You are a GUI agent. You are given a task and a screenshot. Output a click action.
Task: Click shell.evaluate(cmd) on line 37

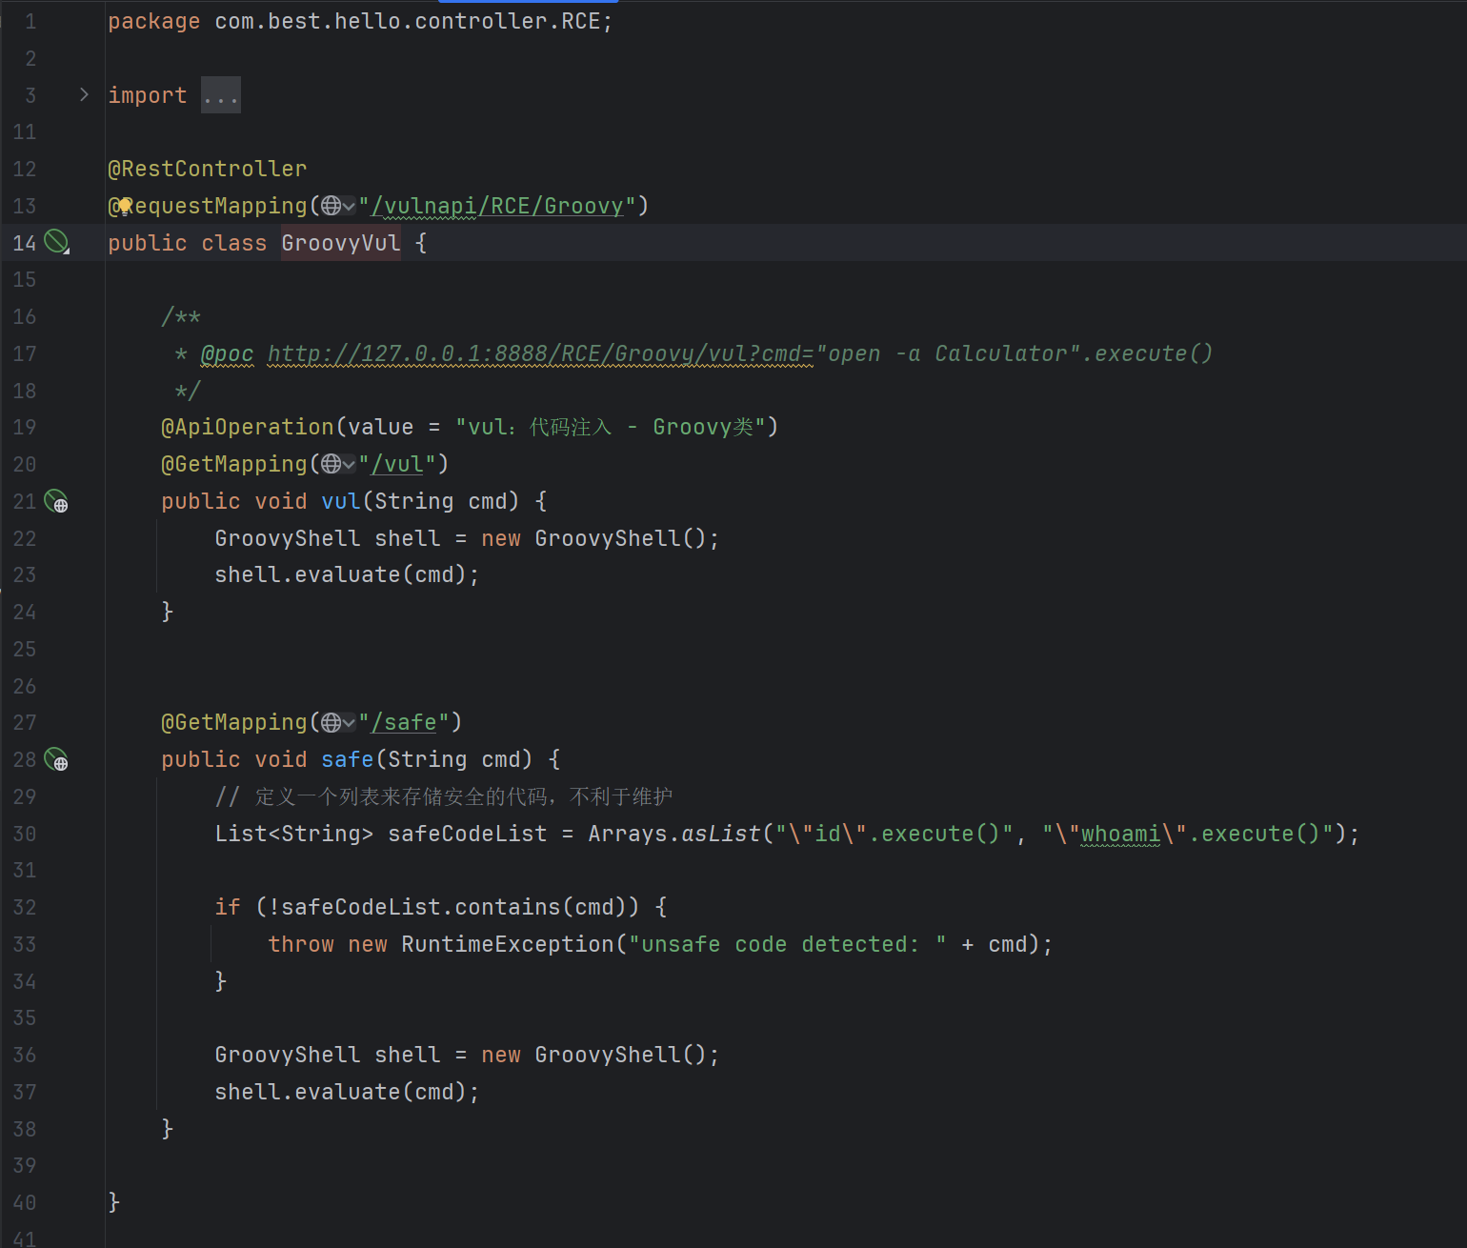pos(340,1092)
